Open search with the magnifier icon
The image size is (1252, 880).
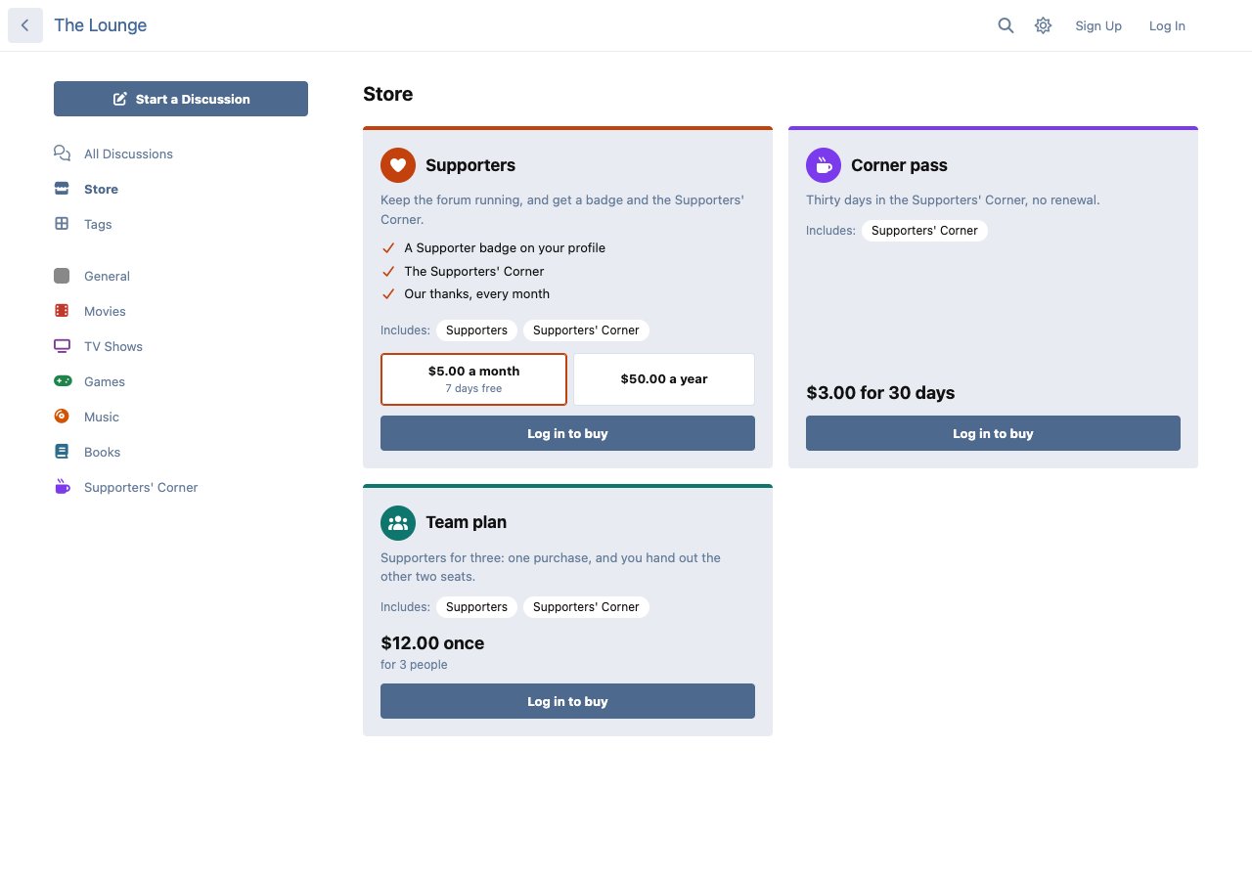pyautogui.click(x=1006, y=25)
